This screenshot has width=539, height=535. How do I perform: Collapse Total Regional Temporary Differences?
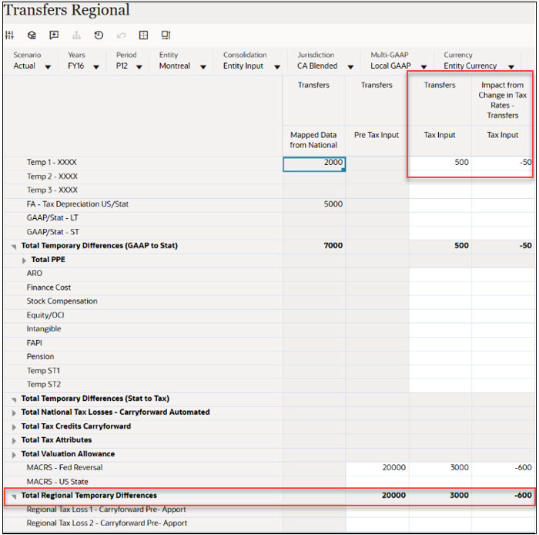tap(14, 496)
